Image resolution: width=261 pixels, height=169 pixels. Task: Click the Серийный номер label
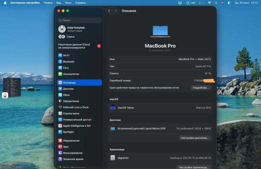click(120, 80)
